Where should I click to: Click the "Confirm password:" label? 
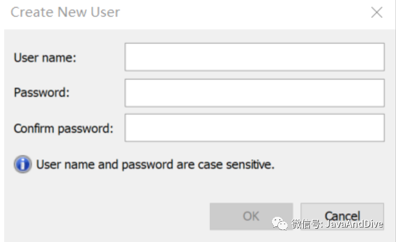[64, 128]
